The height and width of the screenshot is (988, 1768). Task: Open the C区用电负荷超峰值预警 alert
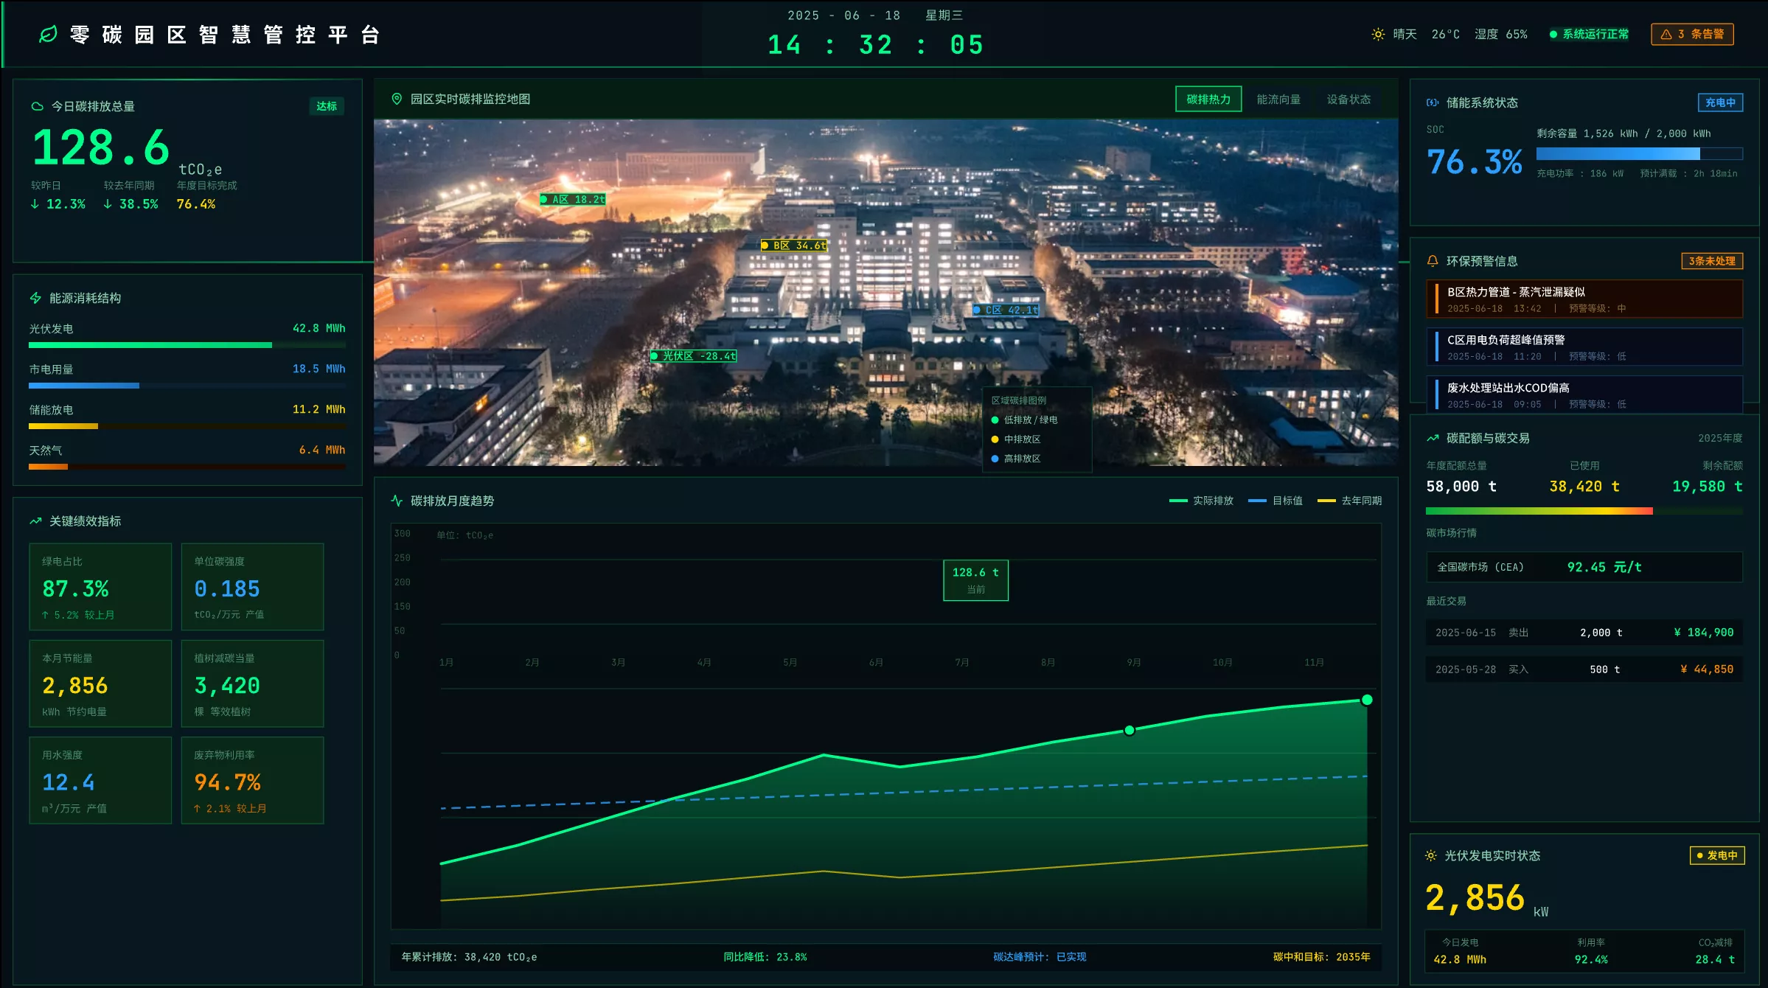tap(1584, 347)
